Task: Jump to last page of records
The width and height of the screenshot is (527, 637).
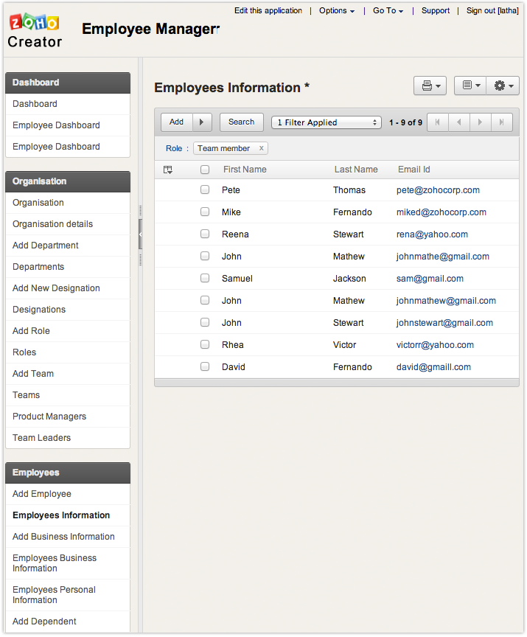Action: (x=501, y=122)
